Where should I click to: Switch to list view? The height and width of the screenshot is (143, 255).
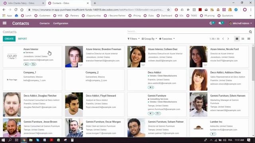(243, 39)
